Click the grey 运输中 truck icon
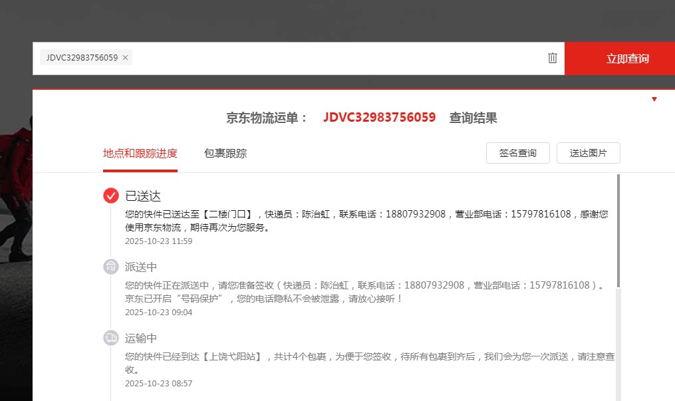Image resolution: width=675 pixels, height=401 pixels. [111, 338]
